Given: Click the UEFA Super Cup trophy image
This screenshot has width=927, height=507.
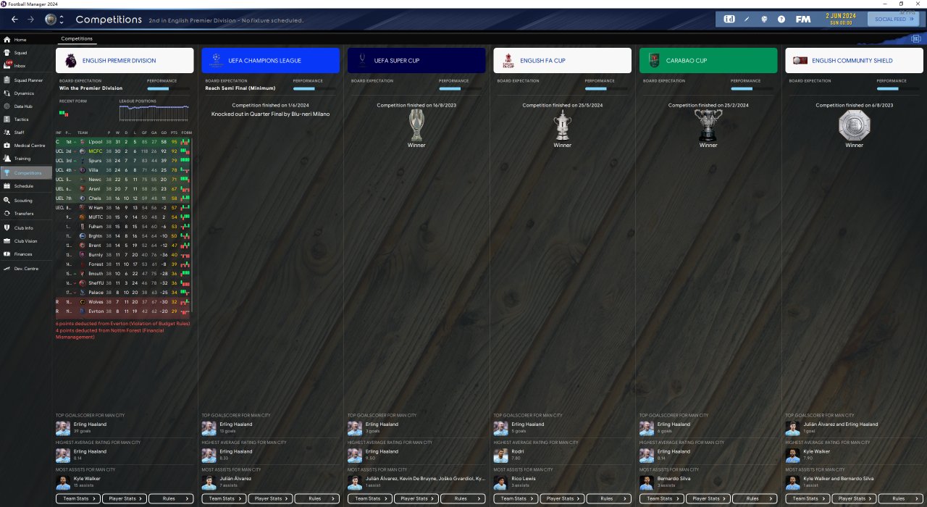Looking at the screenshot, I should 416,125.
